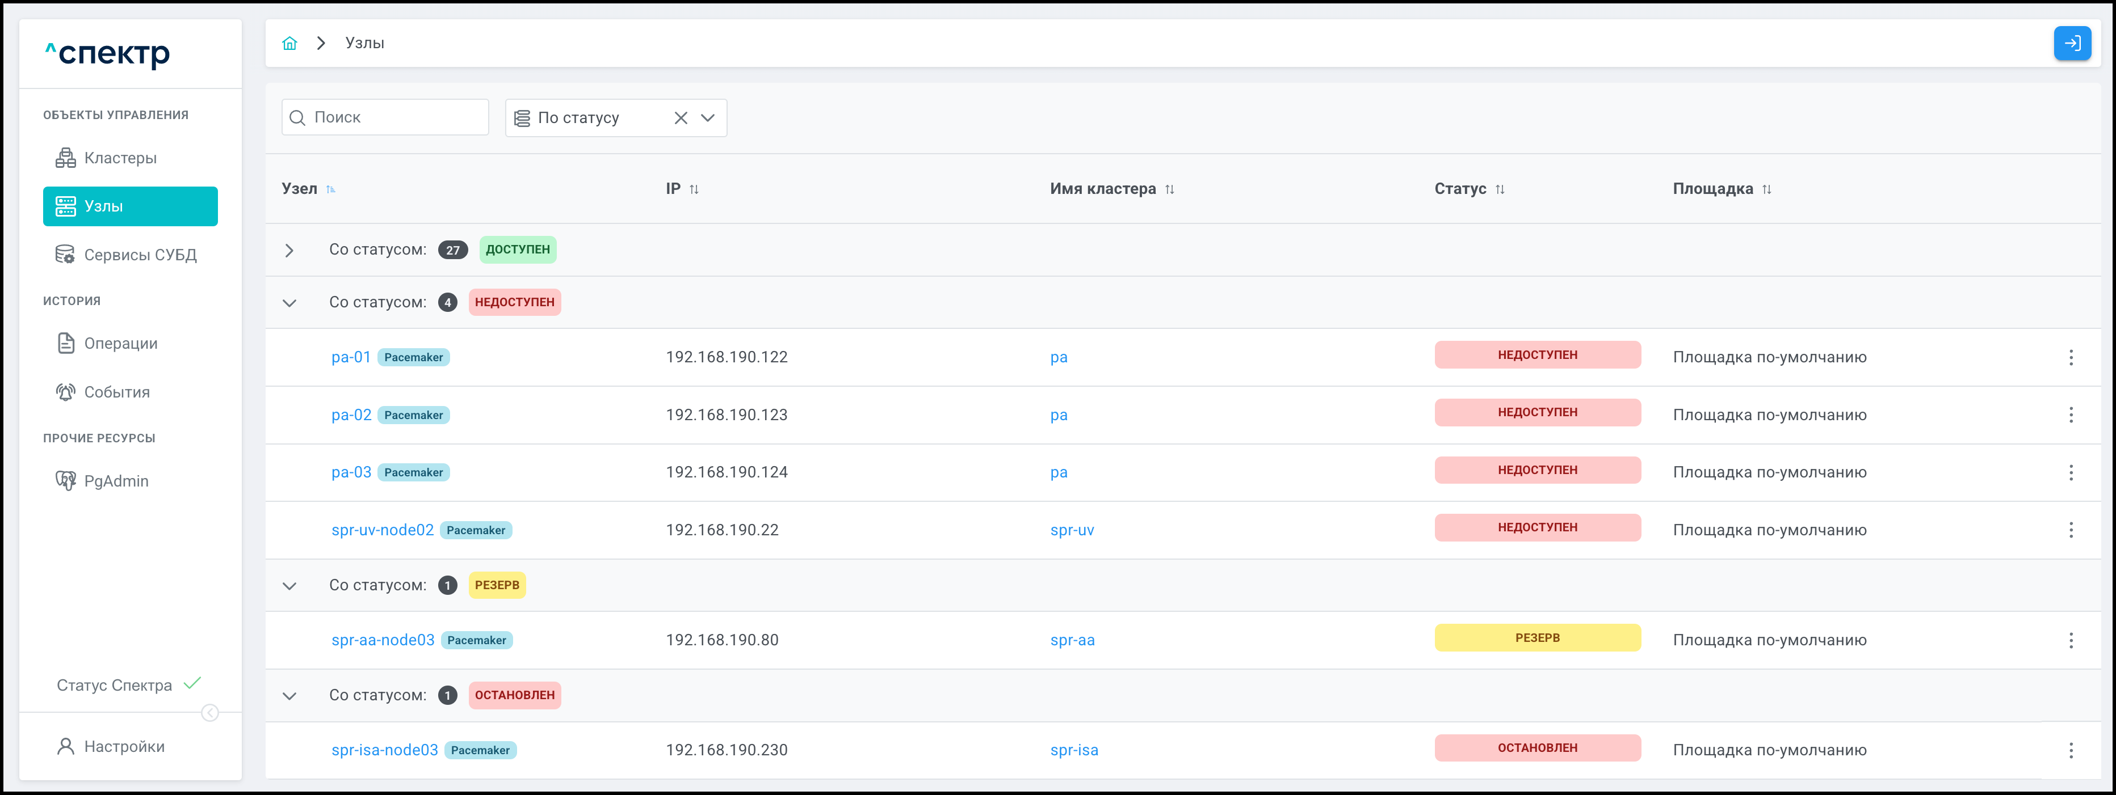Collapse the sidebar with round arrow

pos(210,713)
